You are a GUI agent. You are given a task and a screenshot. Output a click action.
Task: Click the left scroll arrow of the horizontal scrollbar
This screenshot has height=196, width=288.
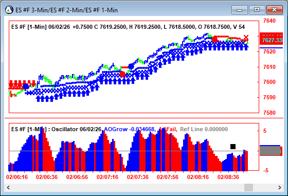point(8,187)
